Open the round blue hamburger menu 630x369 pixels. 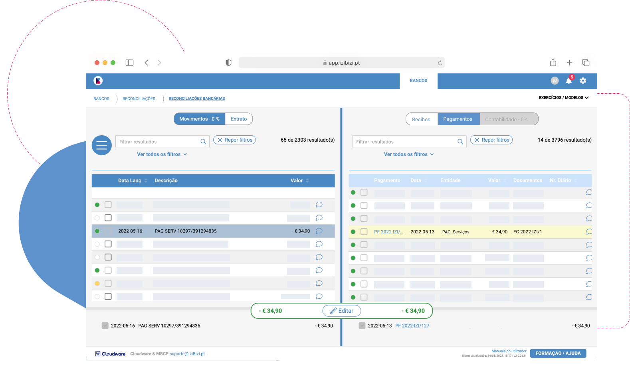tap(102, 145)
